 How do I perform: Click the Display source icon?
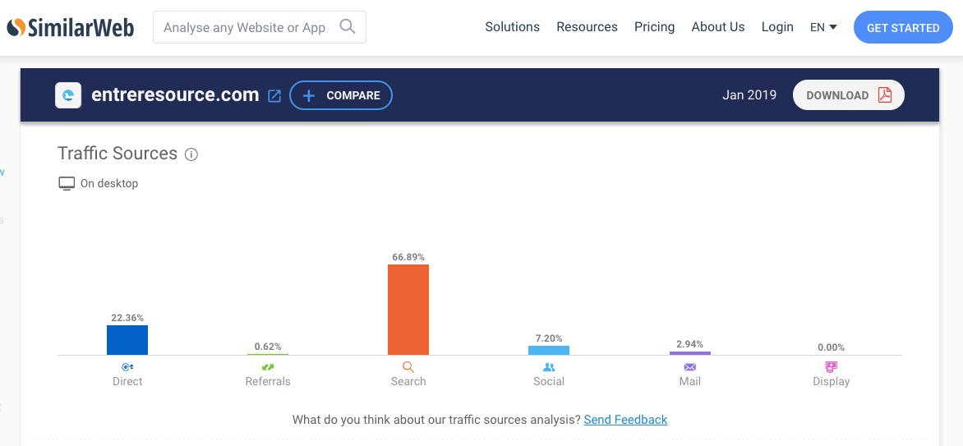831,367
